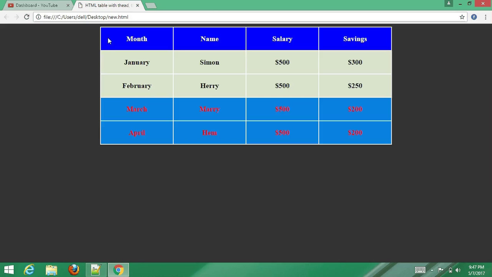Open the Notepad++ taskbar icon
This screenshot has width=492, height=277.
[96, 270]
